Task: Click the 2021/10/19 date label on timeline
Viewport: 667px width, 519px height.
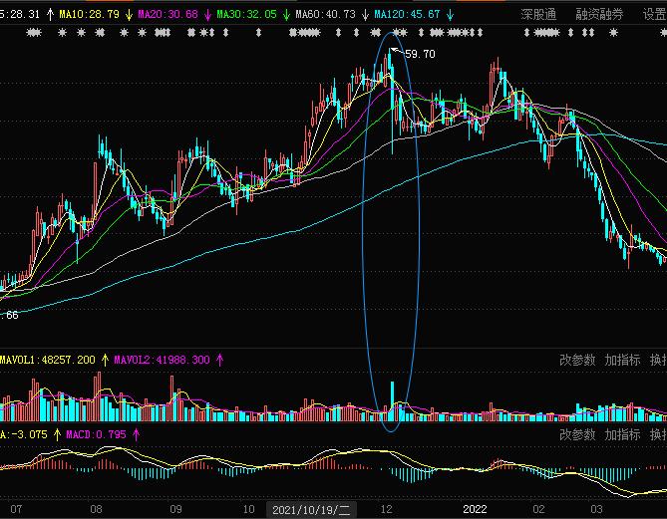Action: coord(312,509)
